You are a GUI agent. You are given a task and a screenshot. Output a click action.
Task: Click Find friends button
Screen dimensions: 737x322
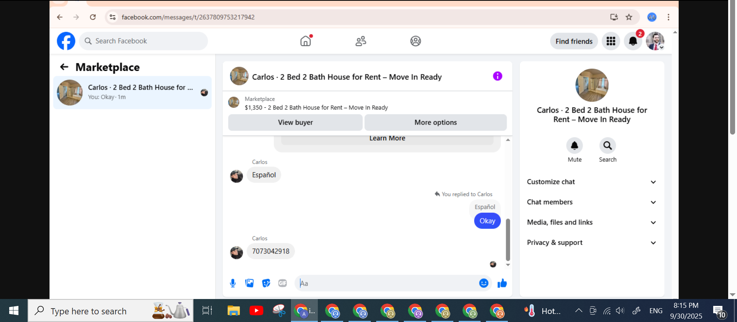[x=574, y=41]
